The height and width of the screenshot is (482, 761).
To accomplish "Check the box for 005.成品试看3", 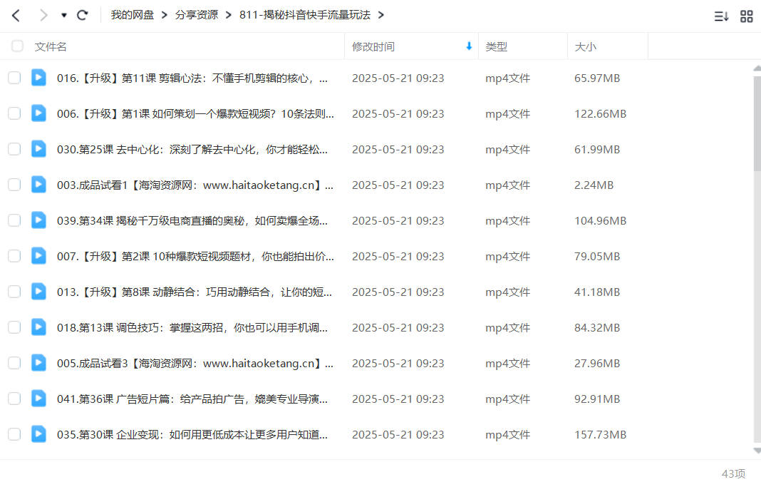I will 14,363.
